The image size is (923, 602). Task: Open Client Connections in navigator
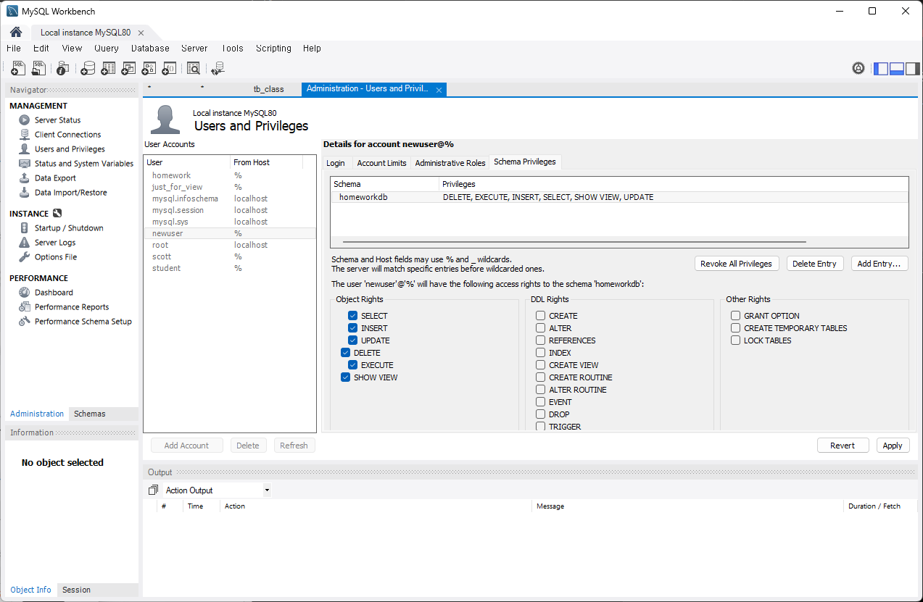pos(67,135)
